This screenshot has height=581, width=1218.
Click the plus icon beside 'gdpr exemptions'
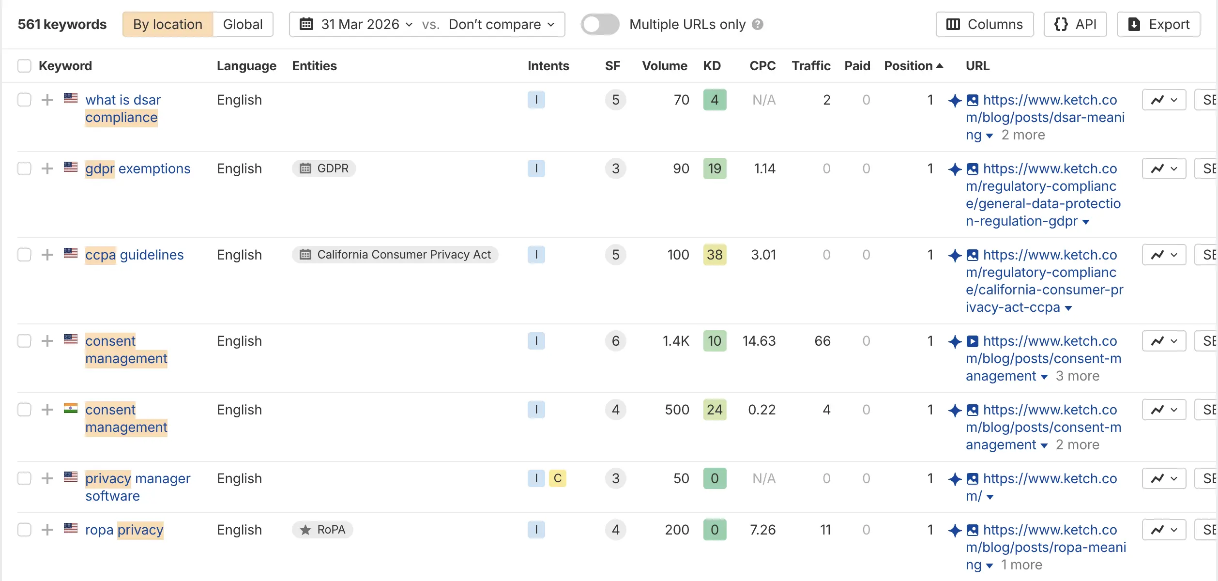point(47,168)
